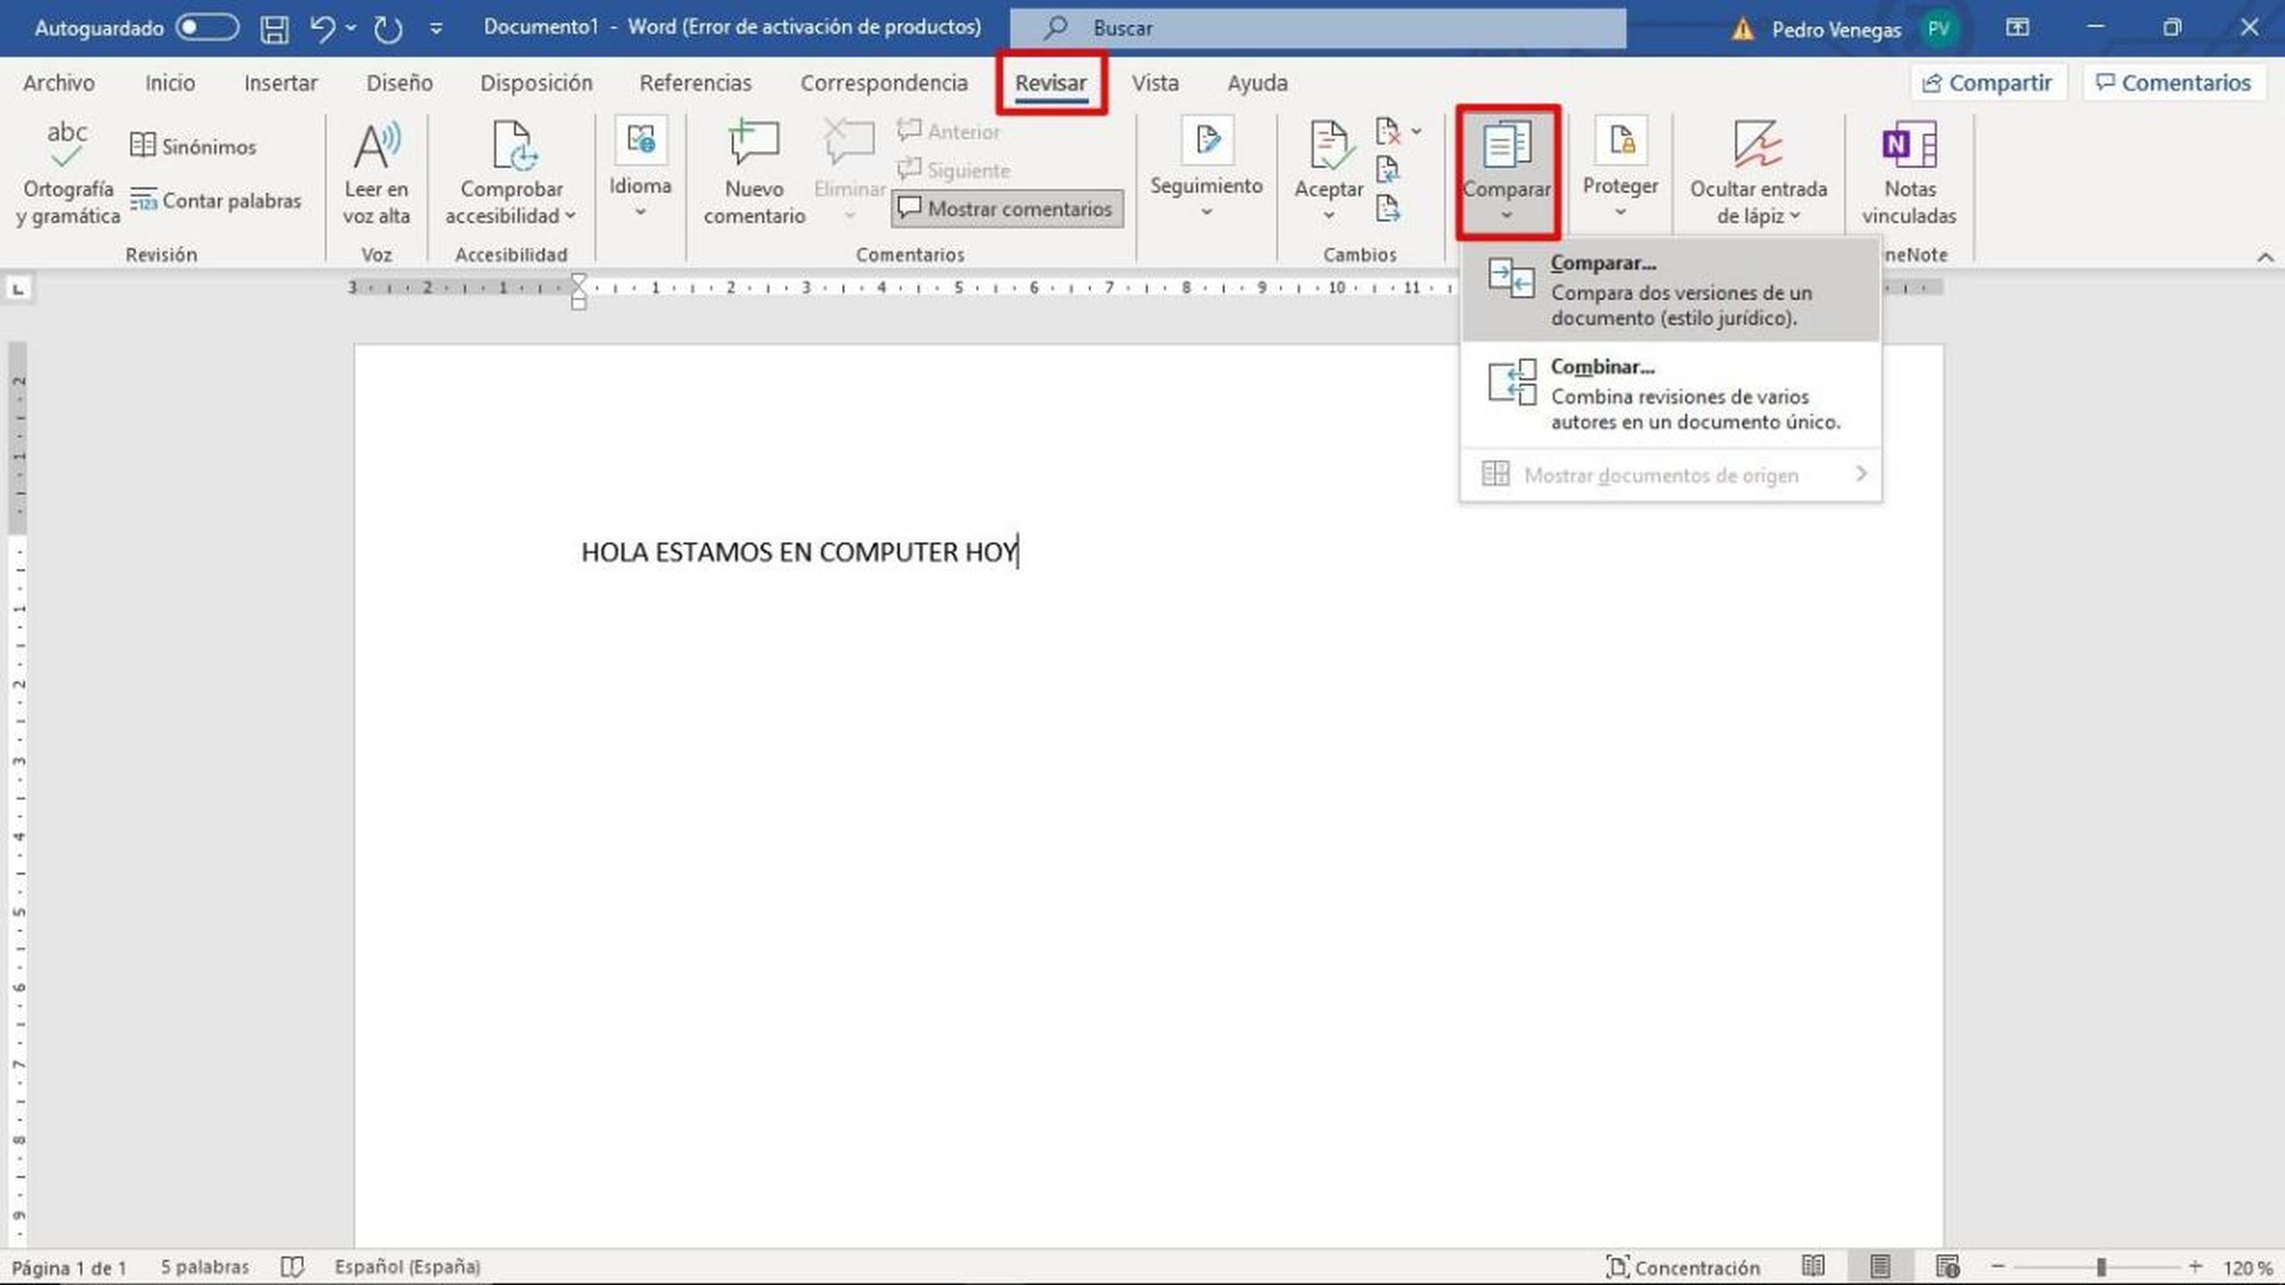Expand the reject change dropdown arrow
This screenshot has height=1285, width=2285.
click(1417, 131)
